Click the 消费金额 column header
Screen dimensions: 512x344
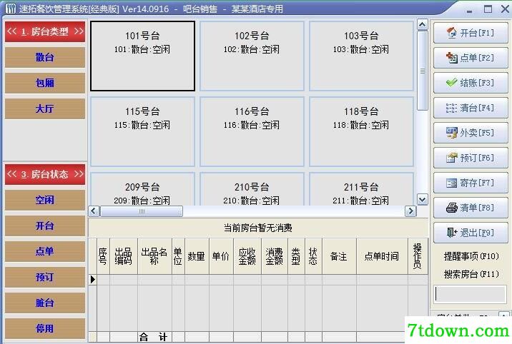coord(275,256)
